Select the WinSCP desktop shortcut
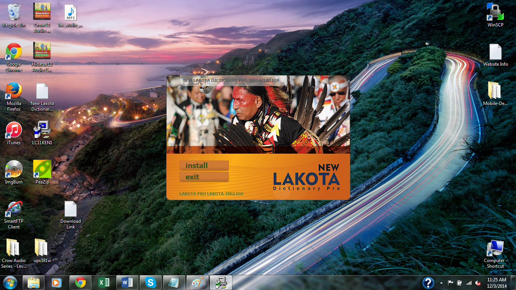 [x=496, y=15]
